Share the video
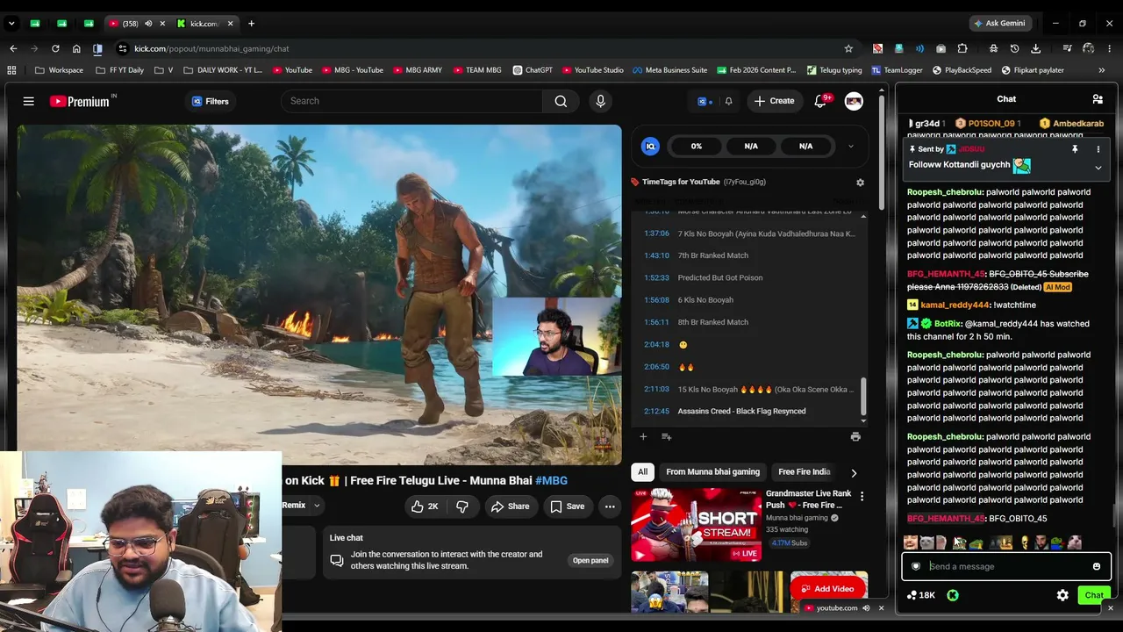The height and width of the screenshot is (632, 1123). click(x=510, y=506)
